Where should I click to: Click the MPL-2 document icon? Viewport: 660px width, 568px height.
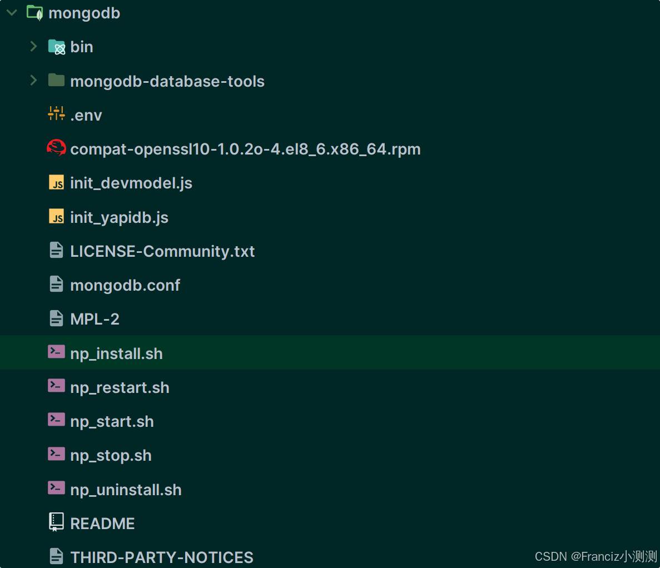tap(56, 318)
